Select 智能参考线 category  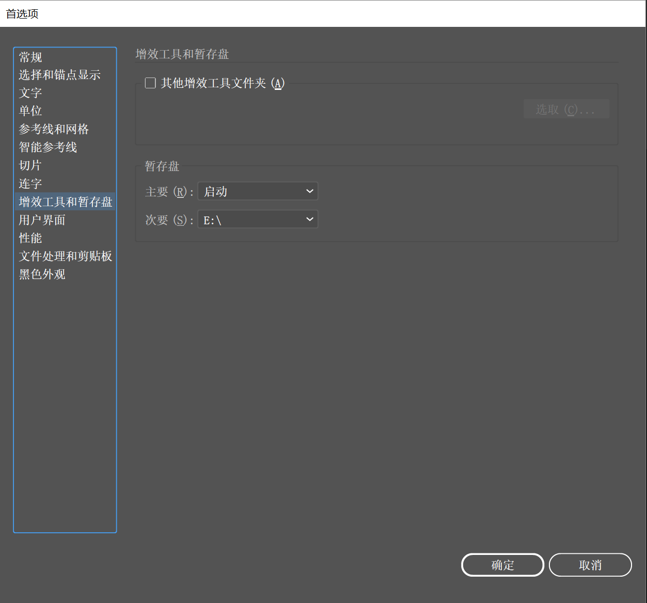pyautogui.click(x=65, y=147)
